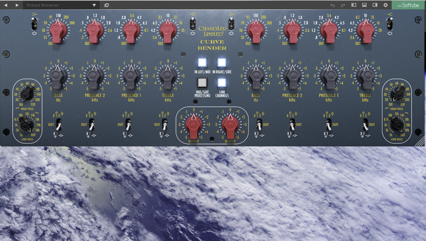426x241 pixels.
Task: Toggle the left side panel layout icon
Action: pos(354,5)
